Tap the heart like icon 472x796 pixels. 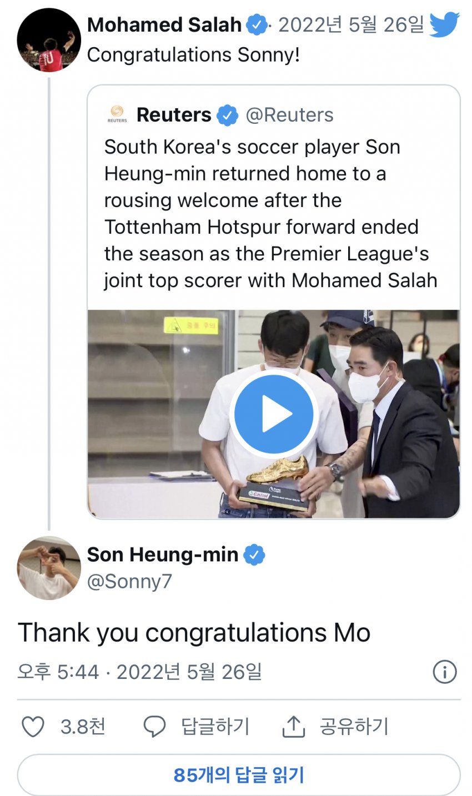click(x=33, y=726)
